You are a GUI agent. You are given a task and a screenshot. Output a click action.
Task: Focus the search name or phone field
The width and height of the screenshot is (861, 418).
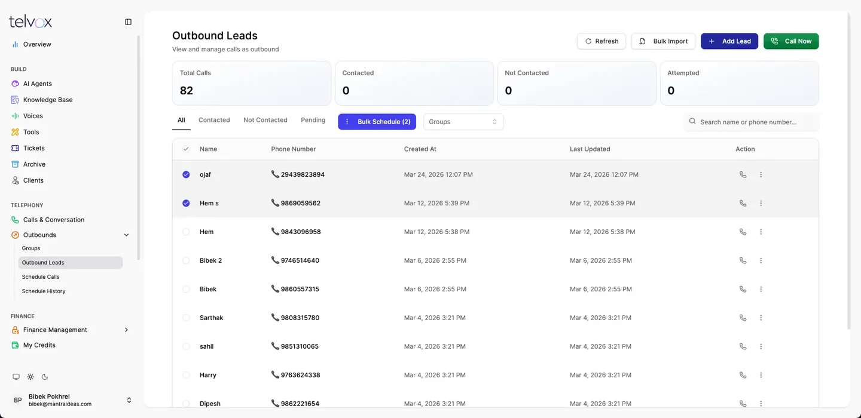(752, 122)
